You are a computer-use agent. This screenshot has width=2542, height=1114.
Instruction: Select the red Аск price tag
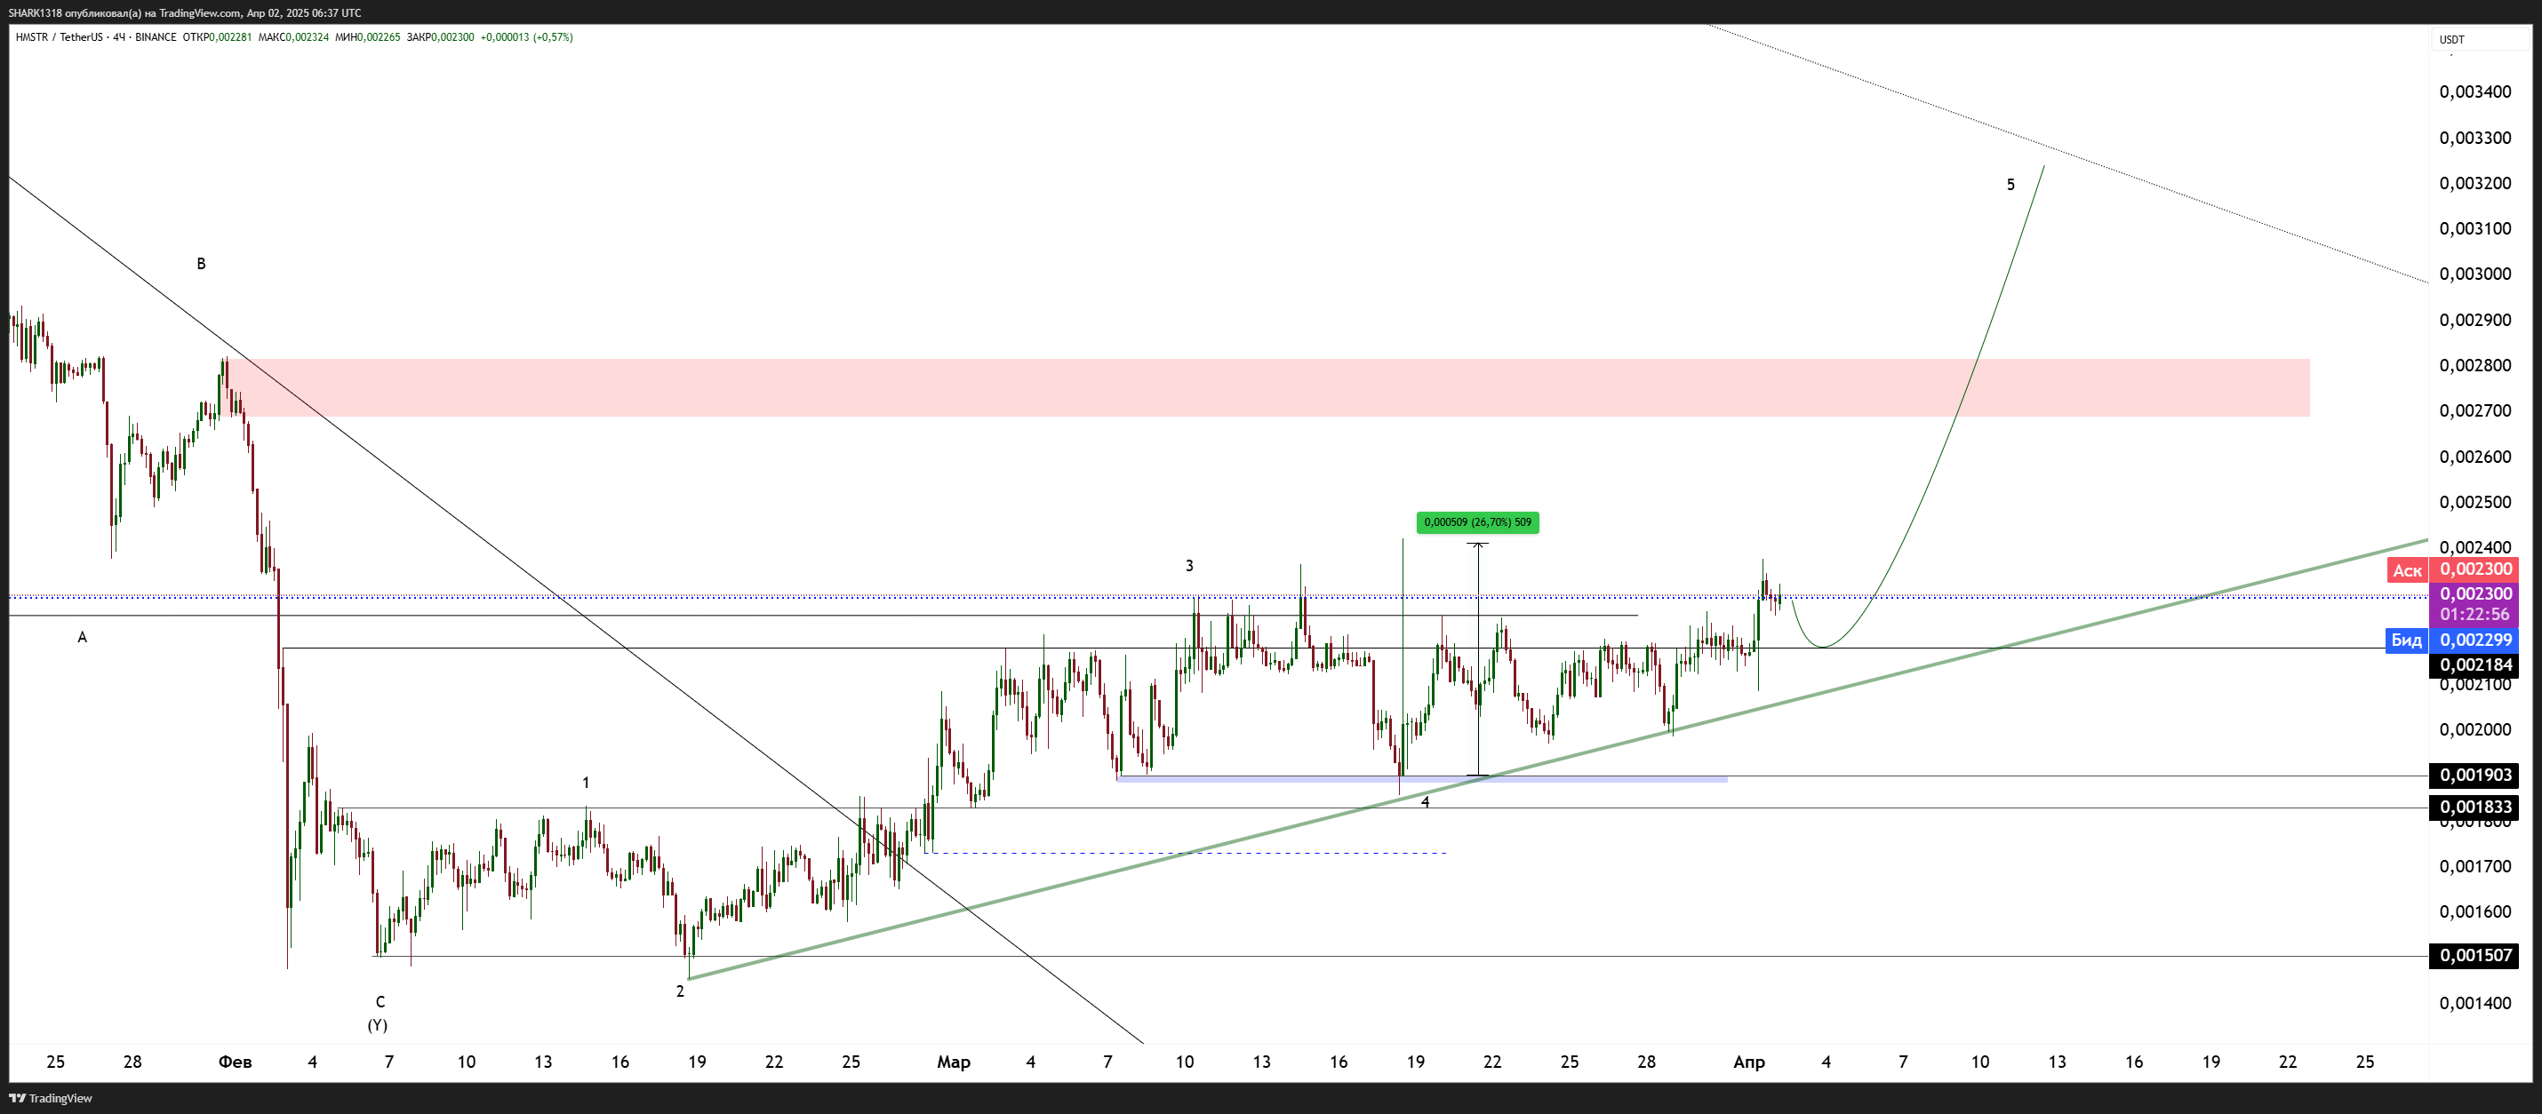(2407, 570)
